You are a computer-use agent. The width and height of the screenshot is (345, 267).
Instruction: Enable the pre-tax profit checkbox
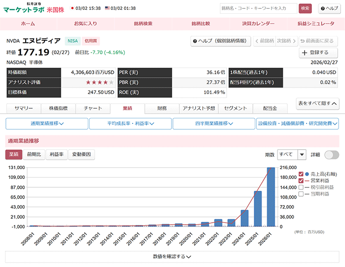click(x=301, y=187)
